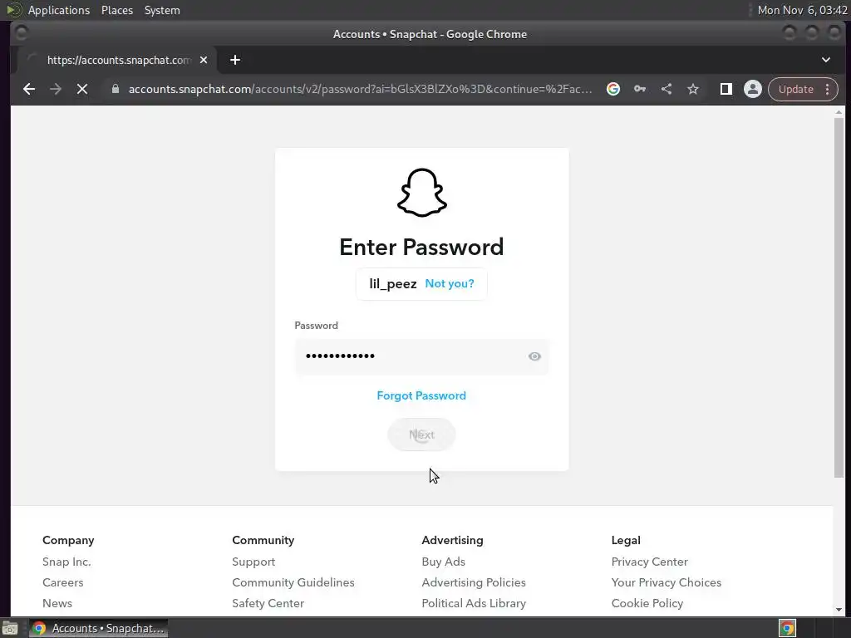Open the Places menu
The height and width of the screenshot is (638, 851).
[x=117, y=10]
